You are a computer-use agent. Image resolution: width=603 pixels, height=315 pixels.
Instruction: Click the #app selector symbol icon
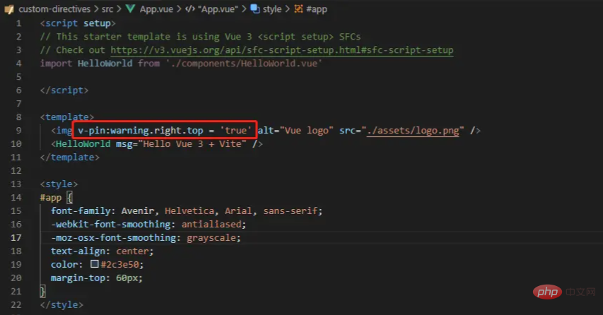(x=298, y=9)
